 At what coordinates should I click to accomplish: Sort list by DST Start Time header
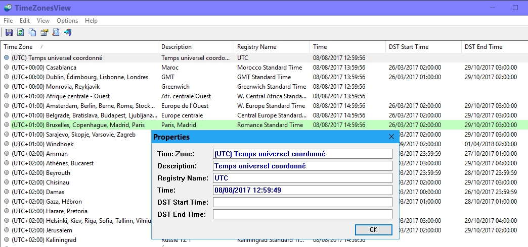coord(408,47)
